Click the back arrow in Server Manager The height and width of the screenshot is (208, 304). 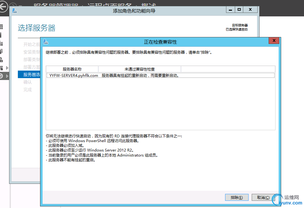(3, 7)
